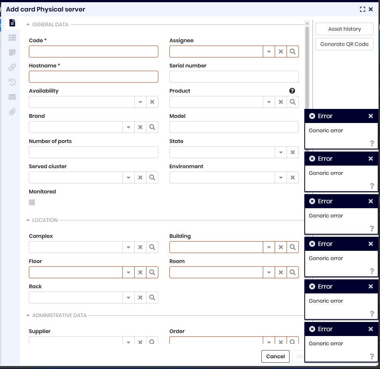Click the Product field help question icon

[292, 91]
